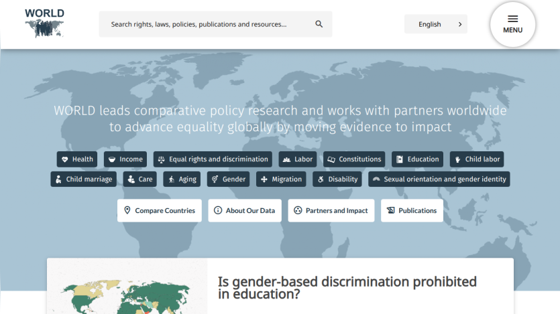
Task: Open the Labor topic
Action: pos(298,159)
